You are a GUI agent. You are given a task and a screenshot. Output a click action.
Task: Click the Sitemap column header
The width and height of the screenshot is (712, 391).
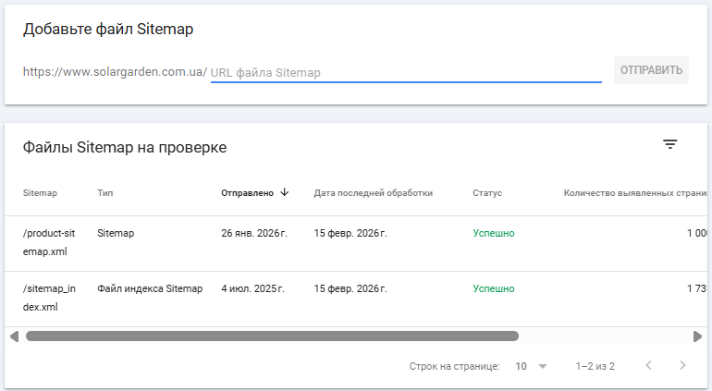coord(40,193)
